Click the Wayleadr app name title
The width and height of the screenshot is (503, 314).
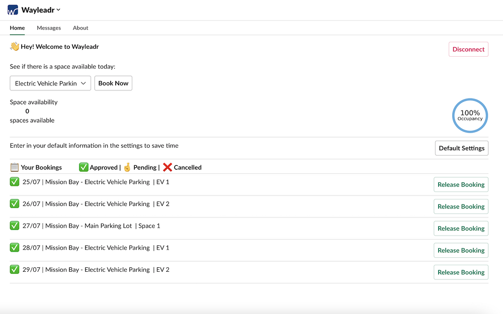pyautogui.click(x=38, y=10)
